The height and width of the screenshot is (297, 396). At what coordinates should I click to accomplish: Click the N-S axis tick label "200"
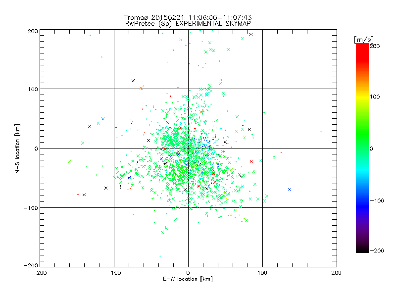33,31
